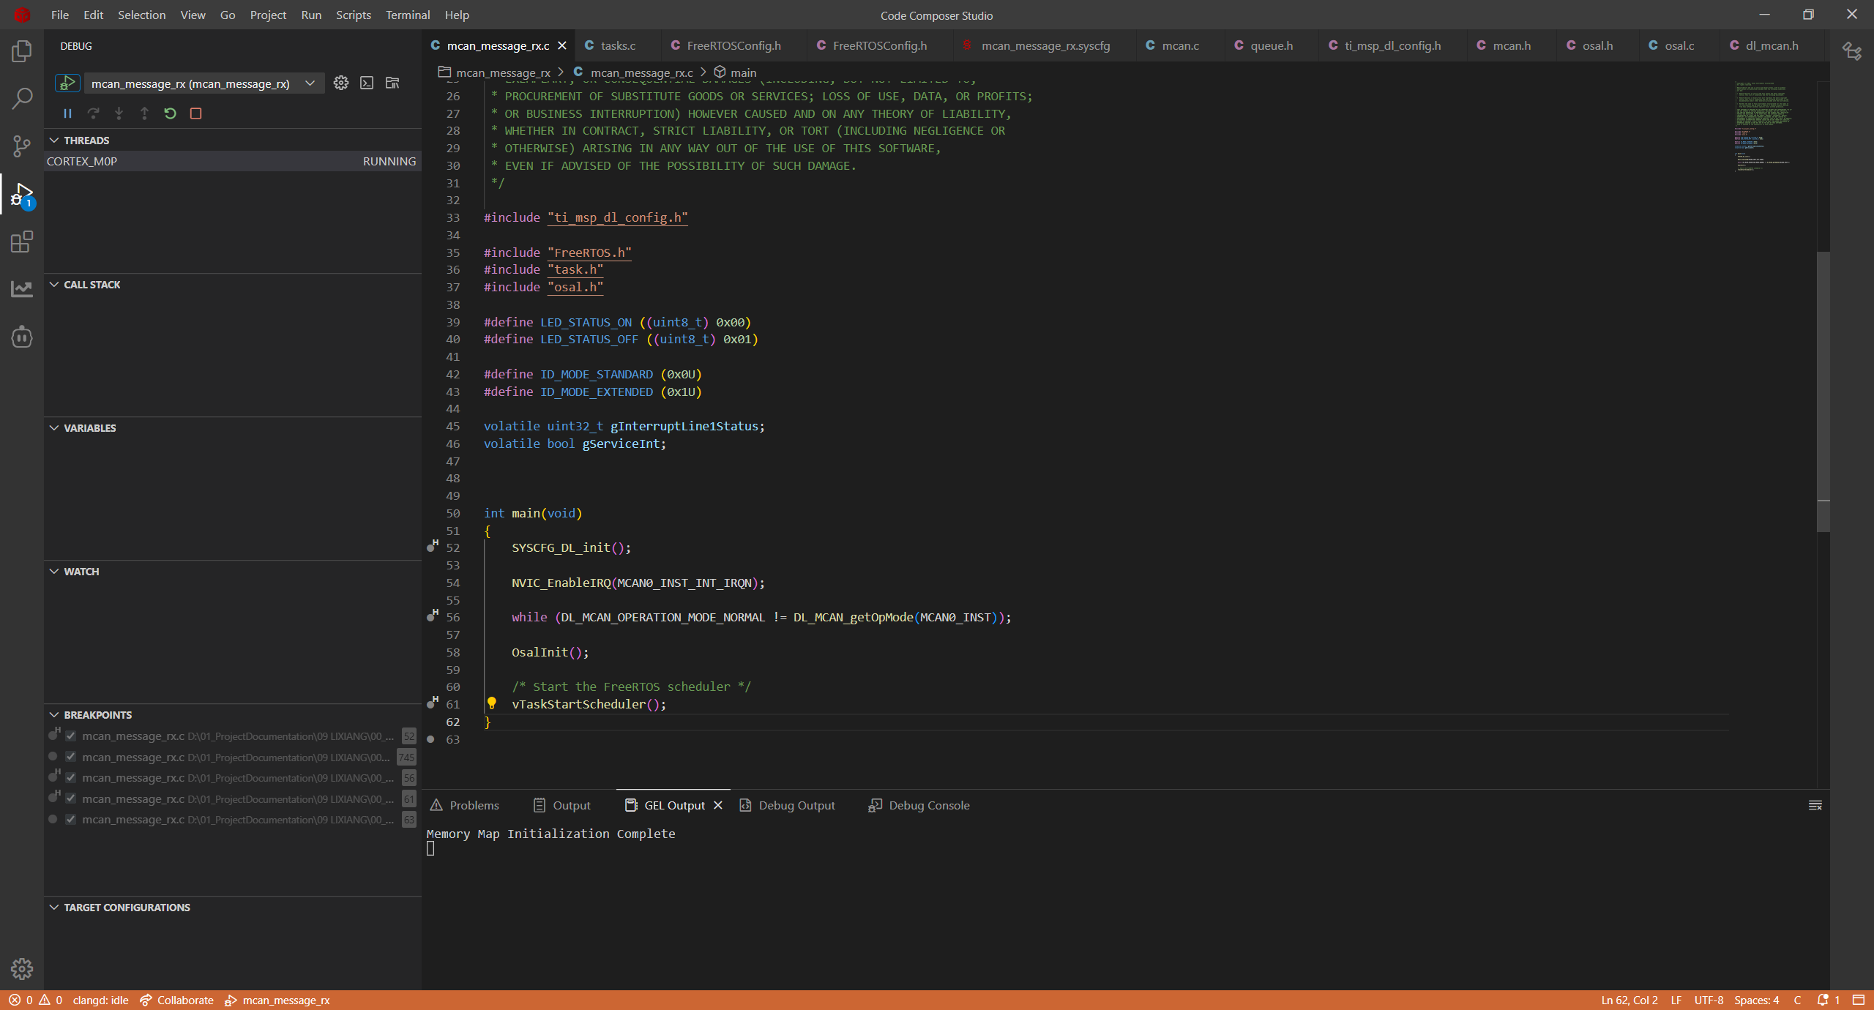The image size is (1874, 1010).
Task: Open the Source Control view
Action: [x=22, y=146]
